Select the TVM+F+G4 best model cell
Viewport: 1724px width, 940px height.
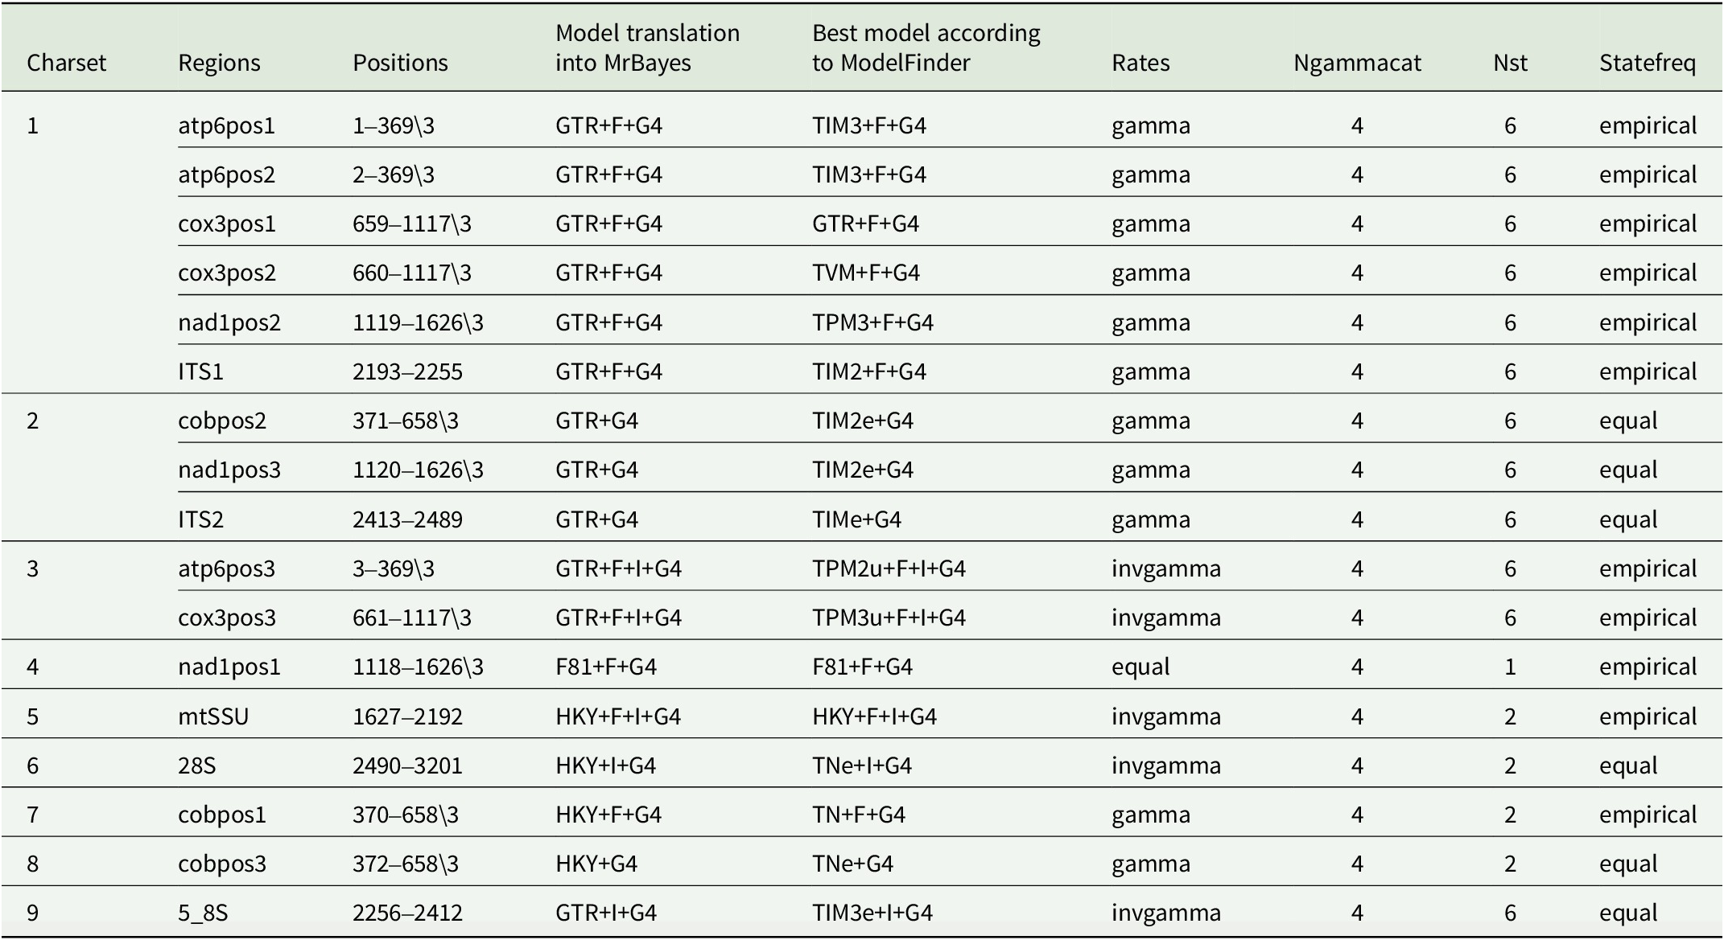(865, 273)
